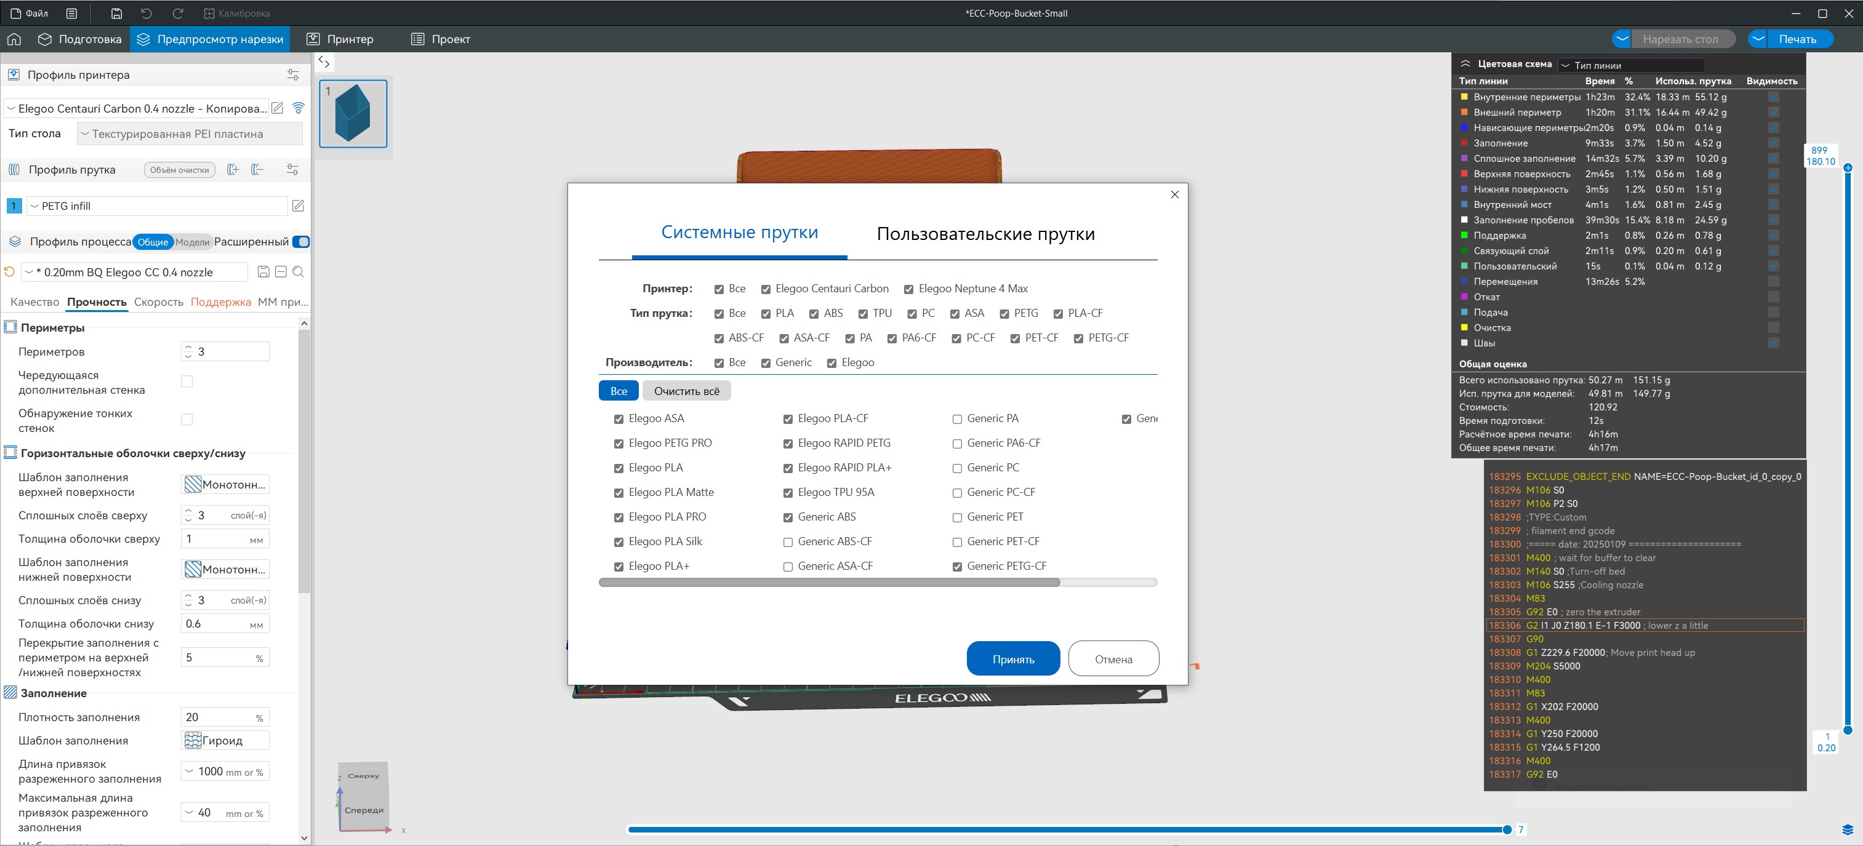Close the filament selection dialog
This screenshot has width=1863, height=846.
[x=1174, y=194]
